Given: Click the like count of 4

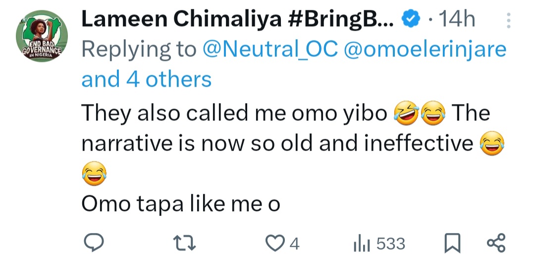Looking at the screenshot, I should 294,244.
